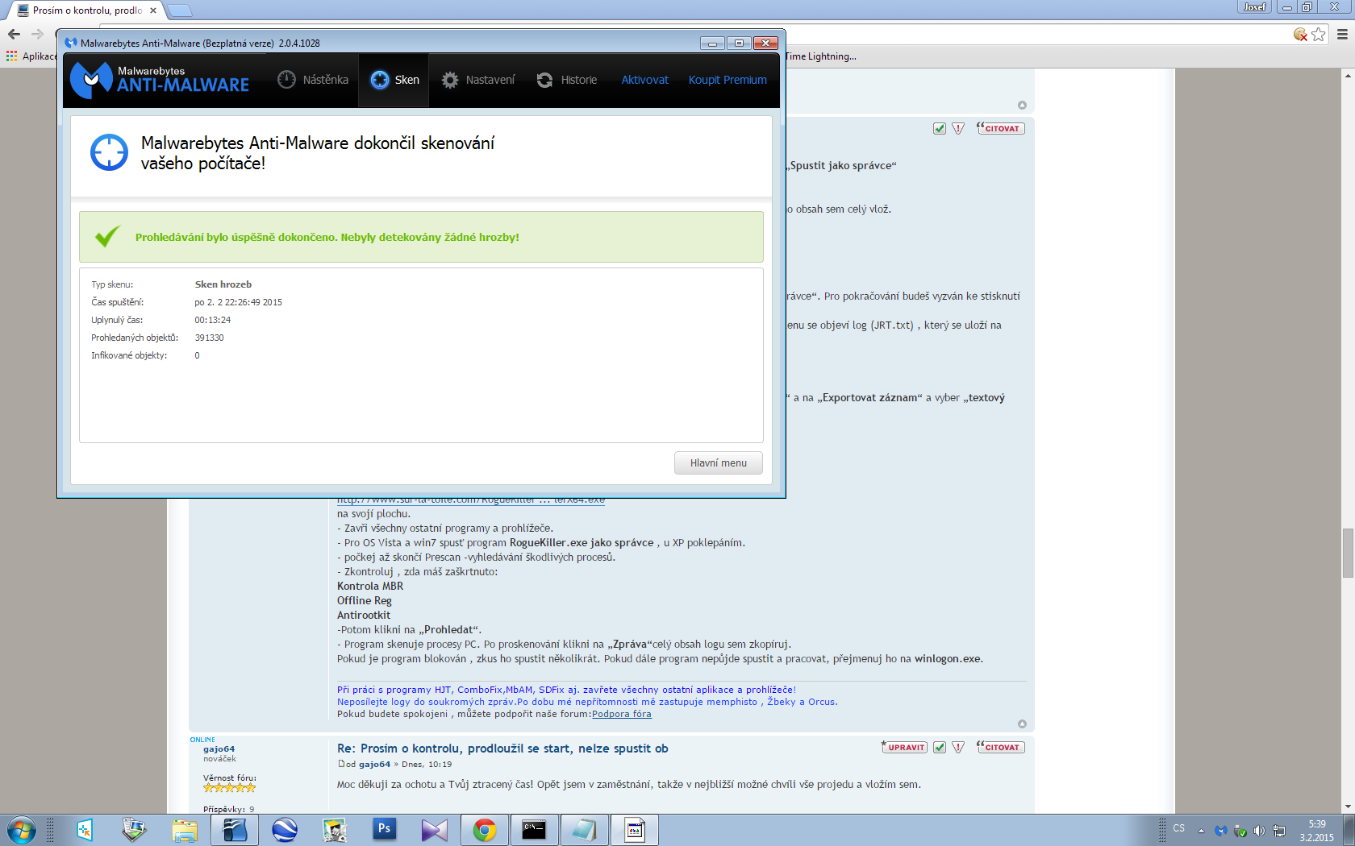Viewport: 1355px width, 846px height.
Task: Bookmark this page with the star icon
Action: 1319,34
